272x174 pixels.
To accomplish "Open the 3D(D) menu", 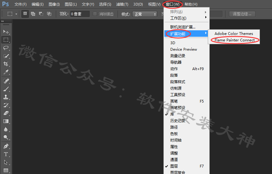I will [138, 4].
